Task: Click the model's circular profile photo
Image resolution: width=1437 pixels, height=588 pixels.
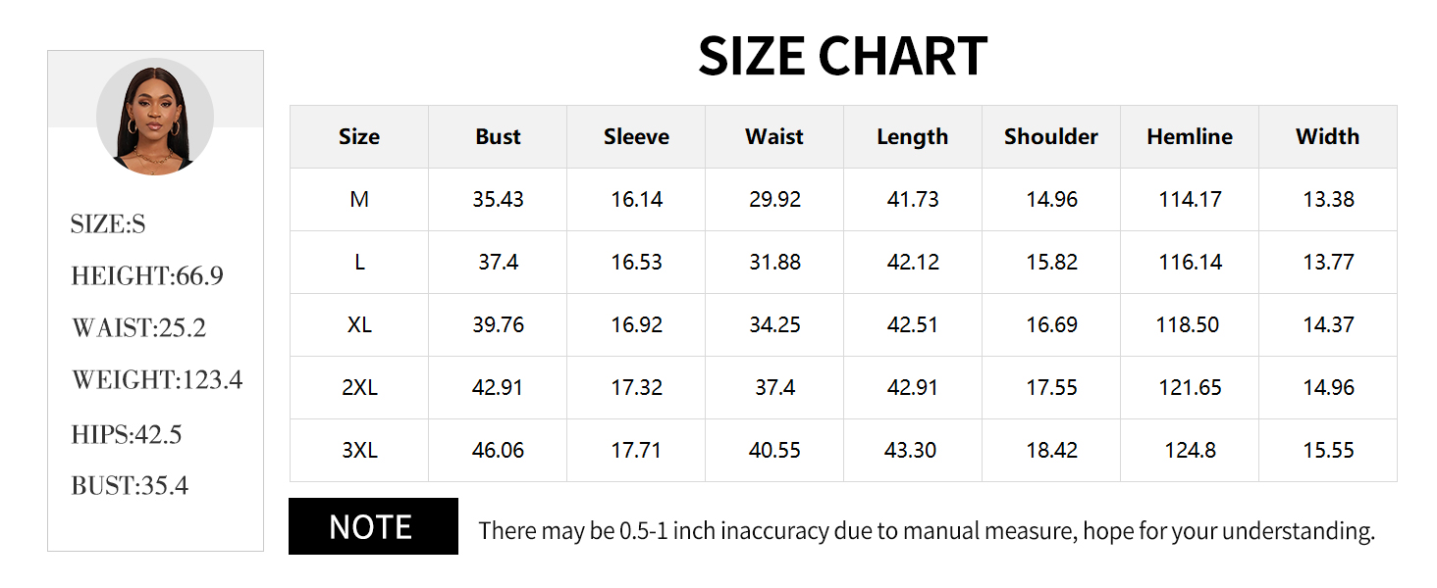Action: pos(155,117)
